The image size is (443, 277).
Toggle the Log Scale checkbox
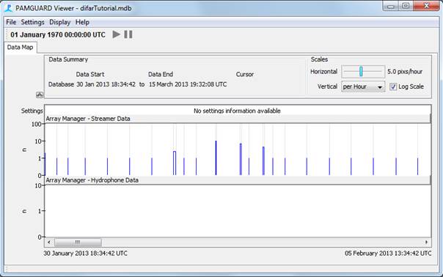(393, 86)
